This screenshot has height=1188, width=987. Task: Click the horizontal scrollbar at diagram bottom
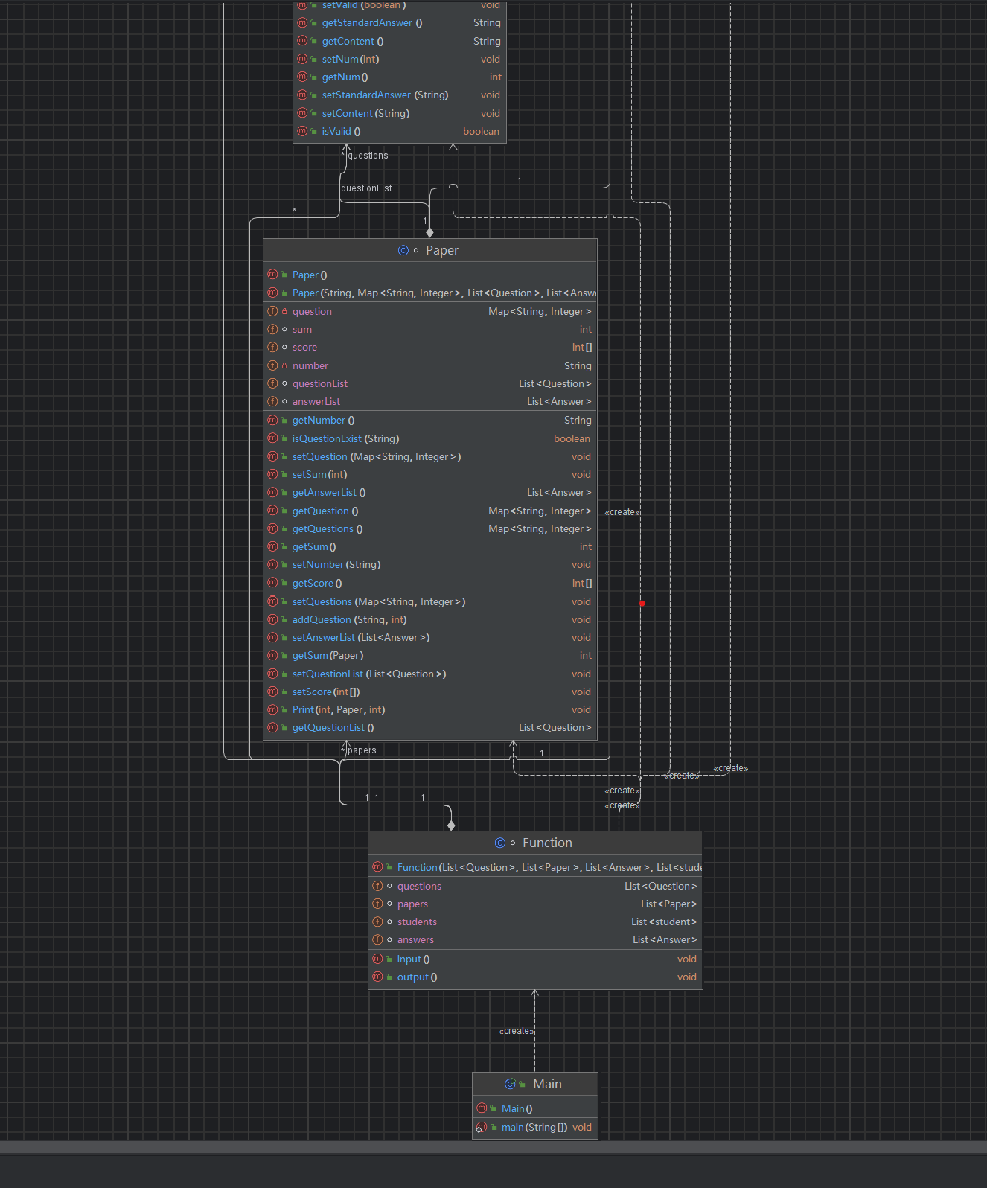pos(493,1147)
